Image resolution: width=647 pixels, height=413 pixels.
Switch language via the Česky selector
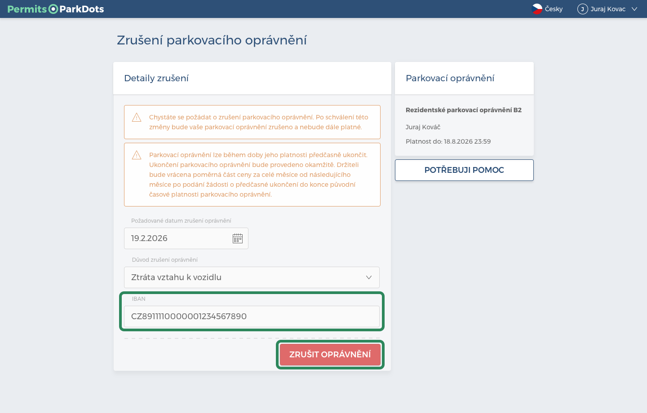click(x=547, y=9)
